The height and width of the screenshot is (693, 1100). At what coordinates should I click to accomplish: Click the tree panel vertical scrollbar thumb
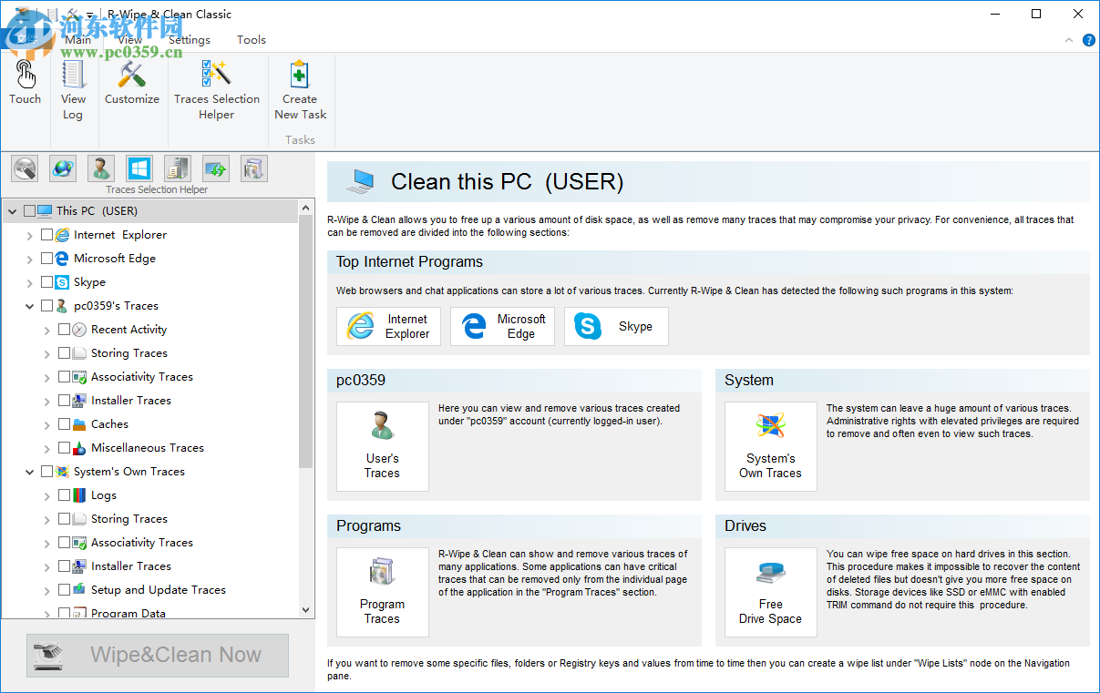click(x=305, y=341)
